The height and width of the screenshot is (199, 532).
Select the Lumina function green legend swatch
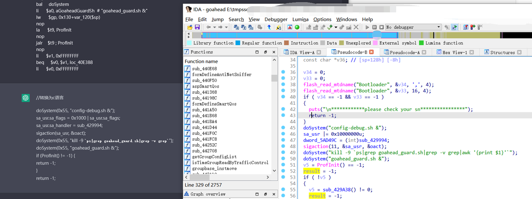click(x=421, y=43)
